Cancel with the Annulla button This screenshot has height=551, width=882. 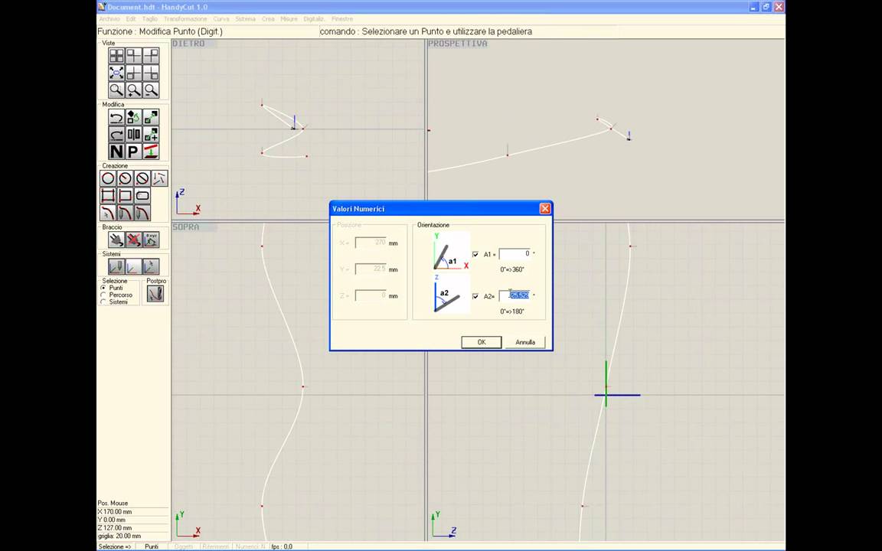525,342
